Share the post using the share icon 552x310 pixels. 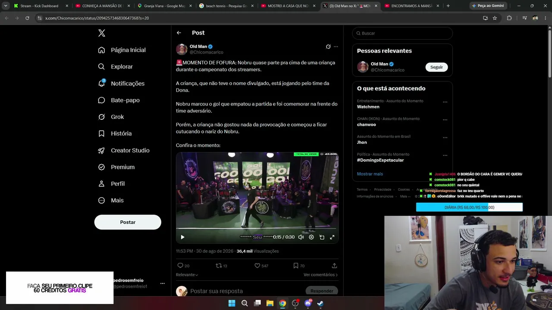334,266
